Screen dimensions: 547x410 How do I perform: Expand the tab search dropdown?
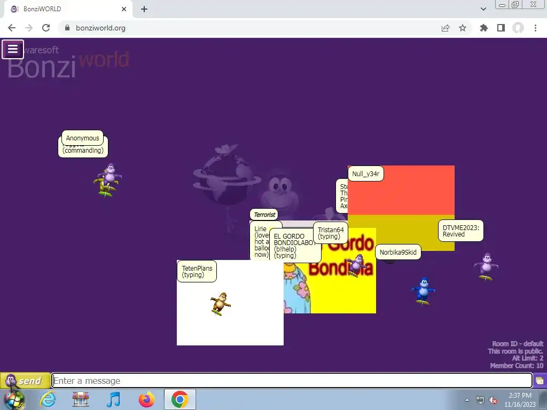483,9
